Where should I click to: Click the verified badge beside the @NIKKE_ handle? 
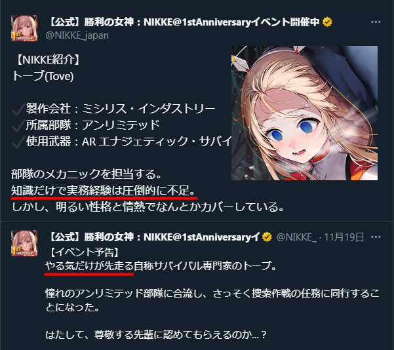pyautogui.click(x=267, y=237)
